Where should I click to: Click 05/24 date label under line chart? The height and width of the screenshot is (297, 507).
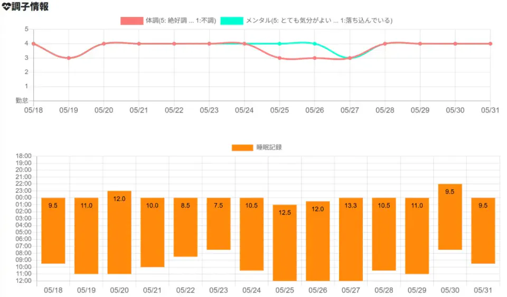(244, 110)
